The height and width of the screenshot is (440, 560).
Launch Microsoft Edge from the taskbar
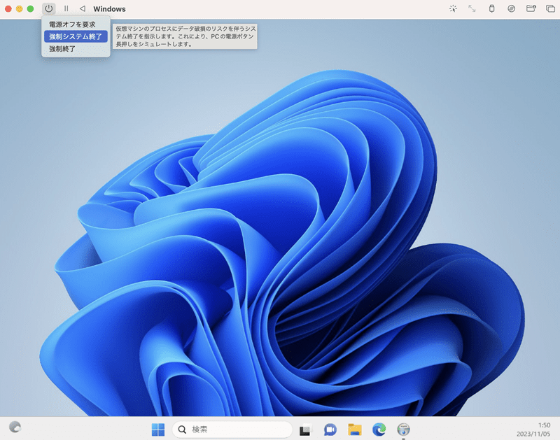[379, 430]
